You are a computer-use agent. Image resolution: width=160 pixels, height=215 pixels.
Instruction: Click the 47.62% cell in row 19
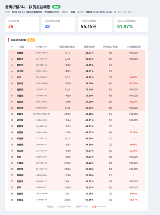click(89, 163)
